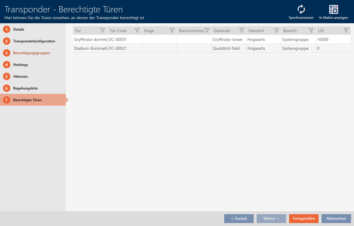
Task: Show the Begehungsliste step
Action: tap(25, 88)
